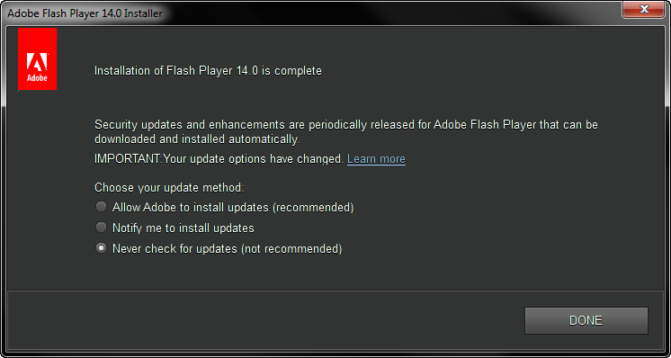Click the white 'A' symbol in the Adobe logo
This screenshot has height=358, width=671.
pos(37,63)
